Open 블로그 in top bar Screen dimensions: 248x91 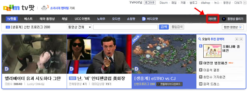pos(193,3)
